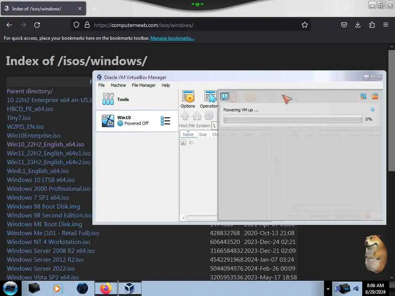Open the Help menu in VirtualBox
The width and height of the screenshot is (395, 296).
pos(165,85)
